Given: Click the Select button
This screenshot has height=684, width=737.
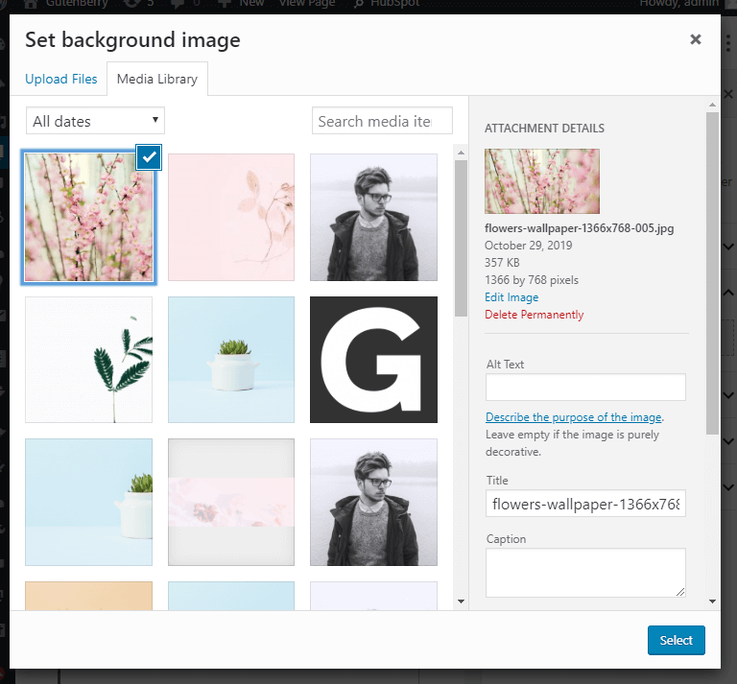Looking at the screenshot, I should (x=676, y=640).
